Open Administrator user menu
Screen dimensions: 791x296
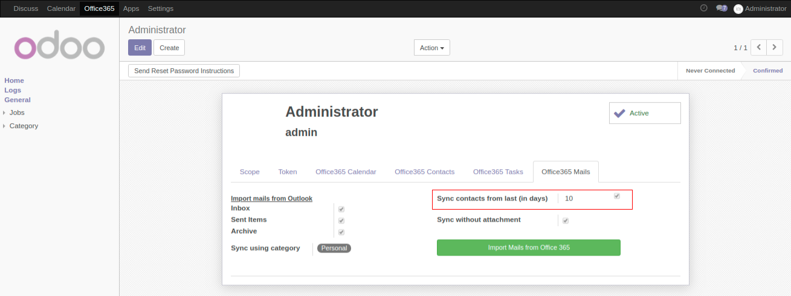(x=760, y=8)
